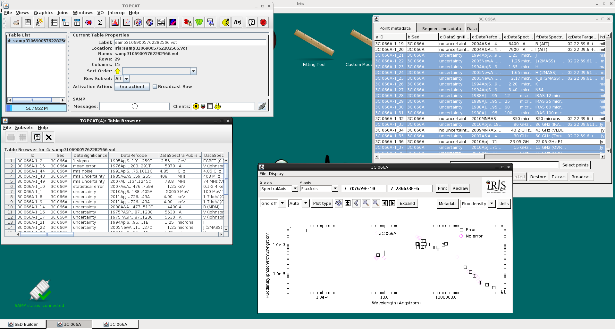This screenshot has width=615, height=329.
Task: Open available functions with the f(x) icon
Action: coord(237,22)
